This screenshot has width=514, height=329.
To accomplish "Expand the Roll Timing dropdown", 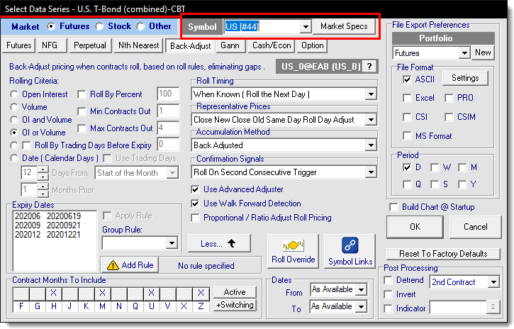I will (371, 94).
